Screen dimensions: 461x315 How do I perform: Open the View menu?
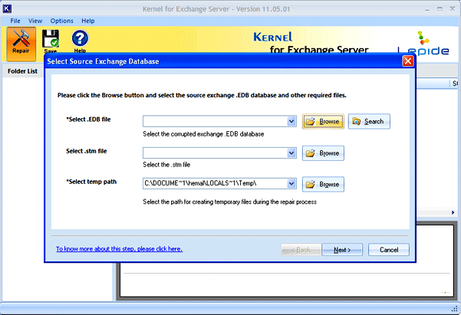pyautogui.click(x=35, y=21)
